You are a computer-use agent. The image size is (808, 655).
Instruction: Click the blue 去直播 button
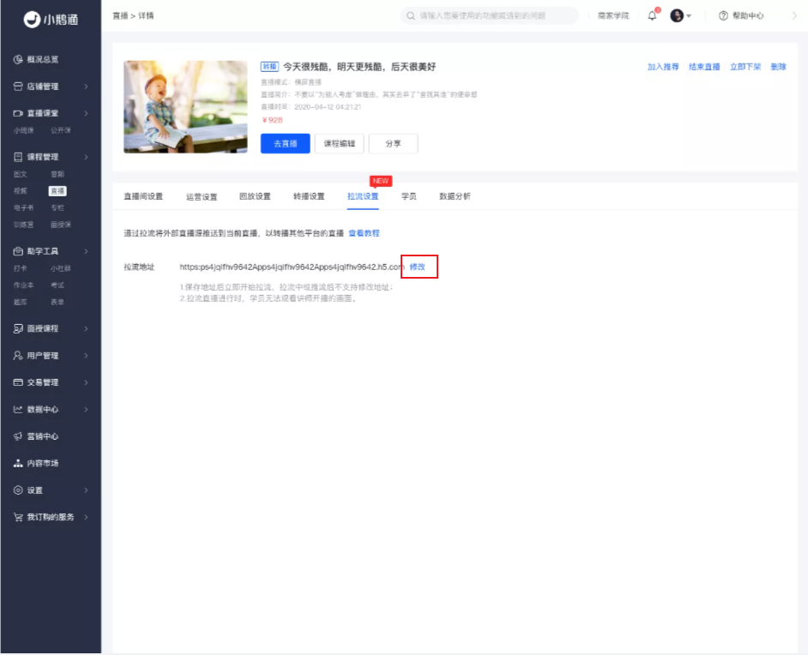pos(286,144)
